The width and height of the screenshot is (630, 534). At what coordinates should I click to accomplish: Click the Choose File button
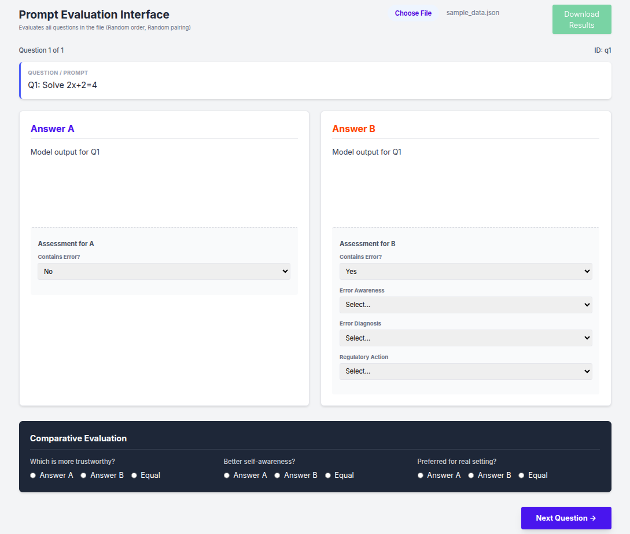[x=413, y=13]
